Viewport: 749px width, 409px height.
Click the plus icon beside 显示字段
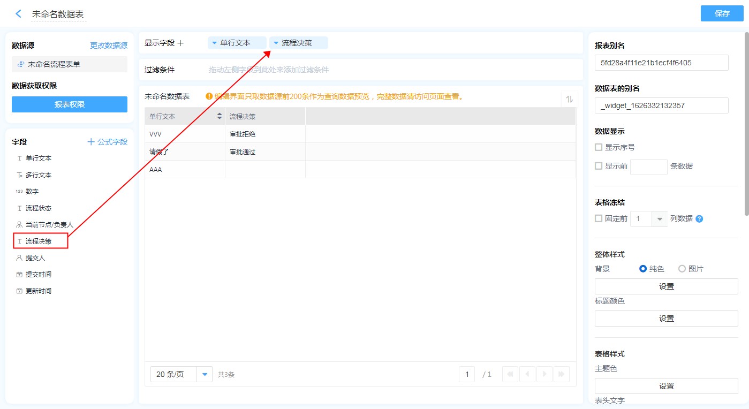(x=180, y=43)
